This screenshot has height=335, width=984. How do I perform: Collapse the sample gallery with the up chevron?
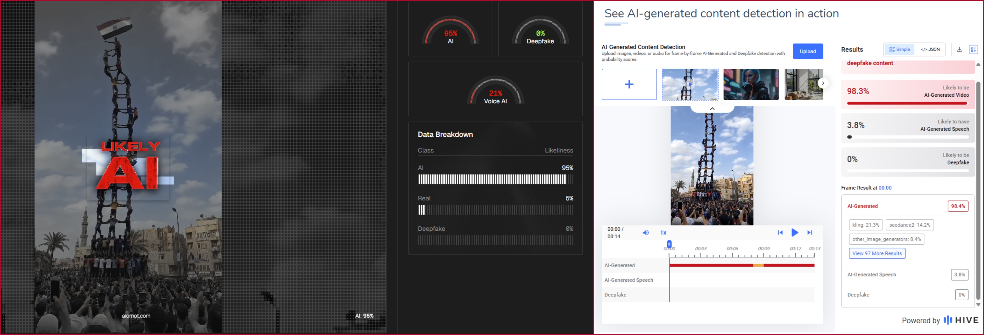tap(712, 109)
